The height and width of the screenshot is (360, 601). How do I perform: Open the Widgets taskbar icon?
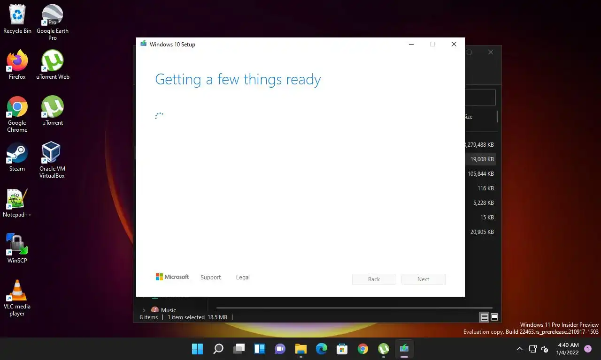pyautogui.click(x=260, y=349)
